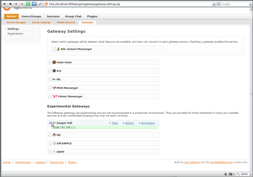Click the footer Server link

(7, 162)
